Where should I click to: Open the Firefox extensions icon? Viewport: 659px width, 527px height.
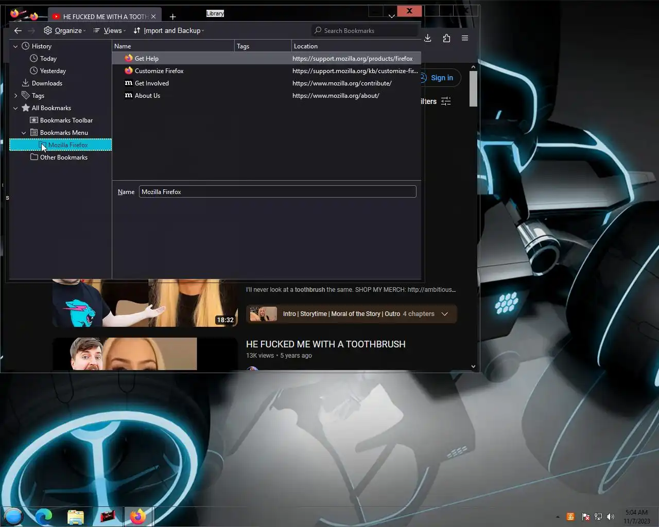446,38
